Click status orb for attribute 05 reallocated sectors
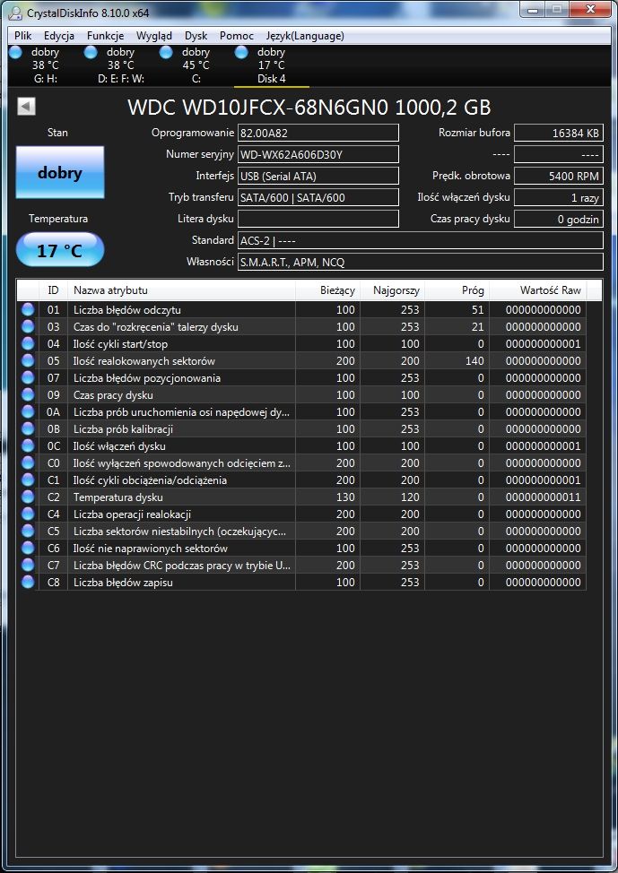The image size is (618, 873). [x=27, y=361]
